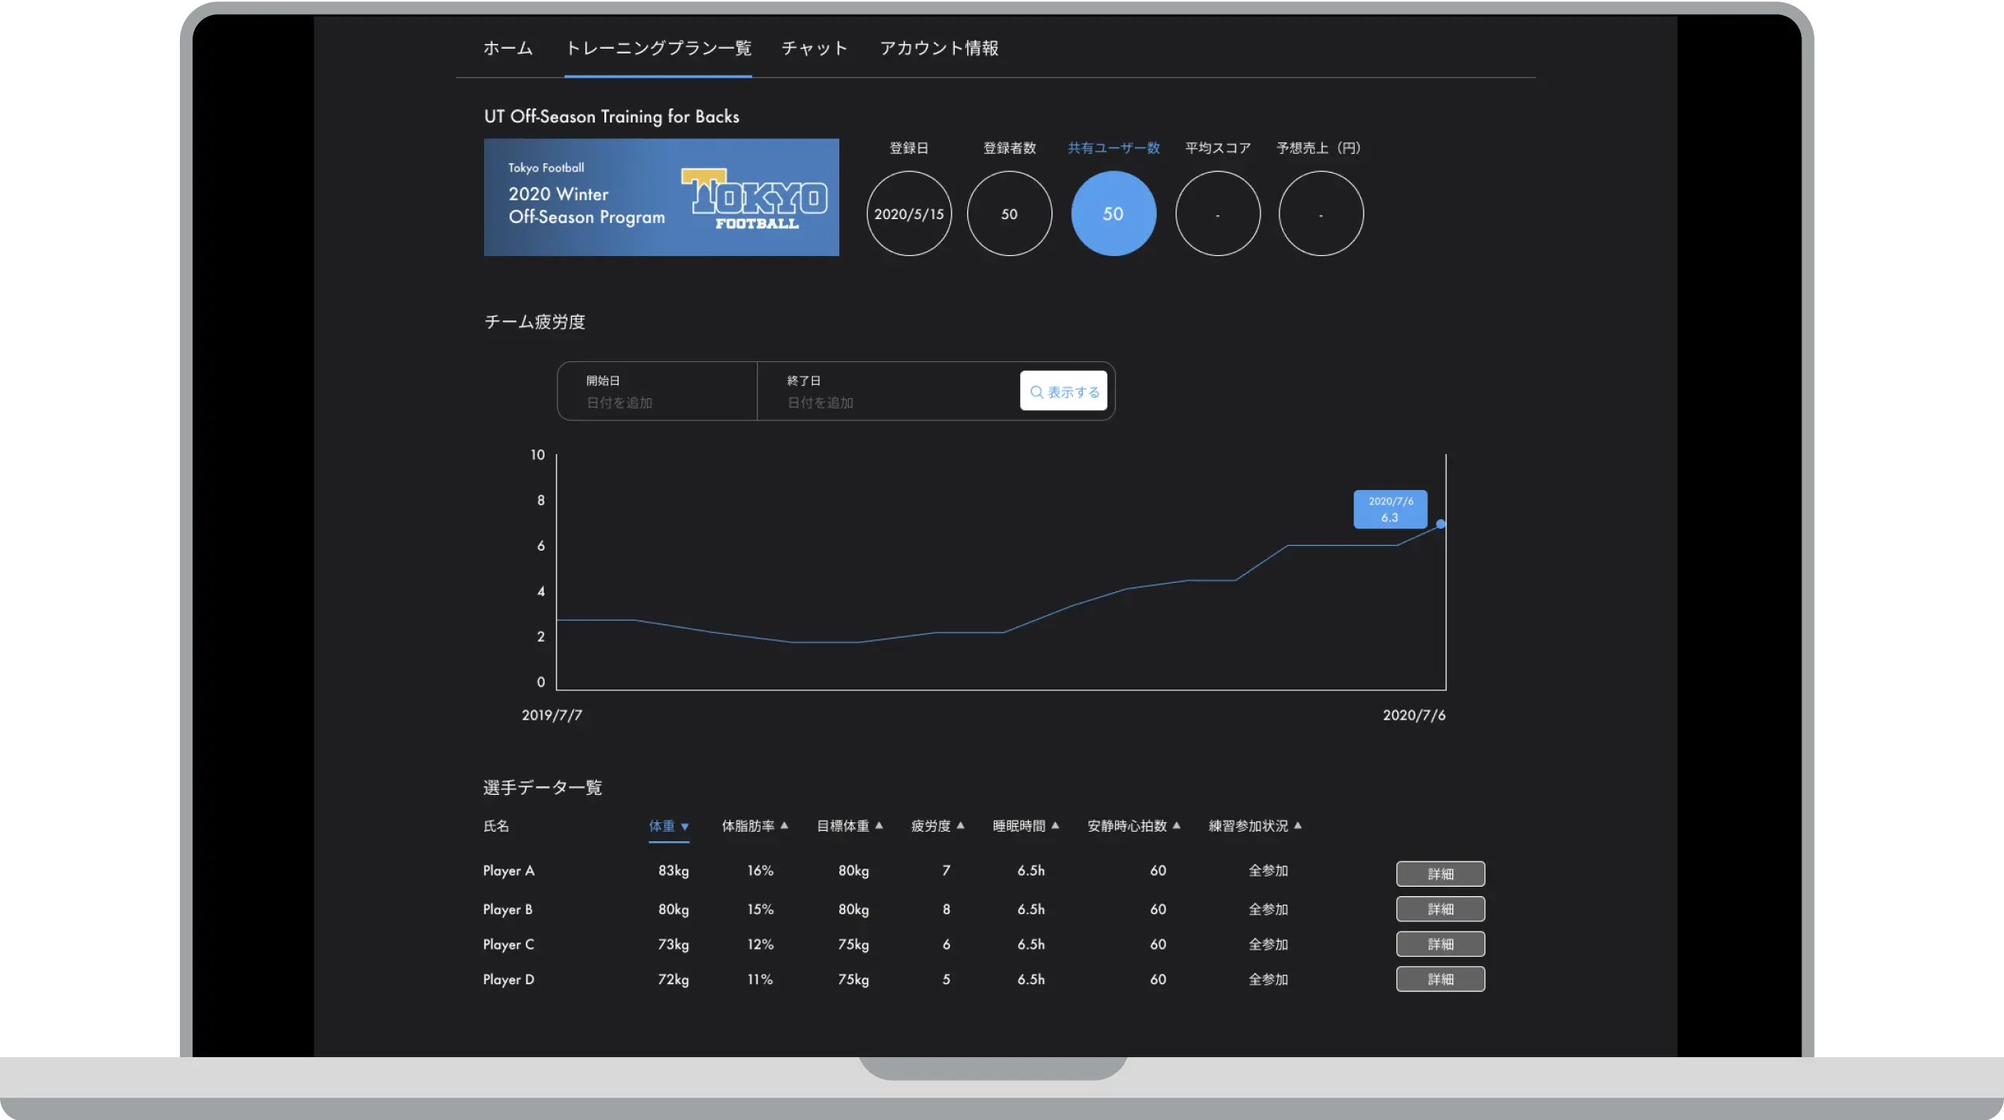Click 疲労度 column sort arrow
The height and width of the screenshot is (1120, 2004).
960,825
